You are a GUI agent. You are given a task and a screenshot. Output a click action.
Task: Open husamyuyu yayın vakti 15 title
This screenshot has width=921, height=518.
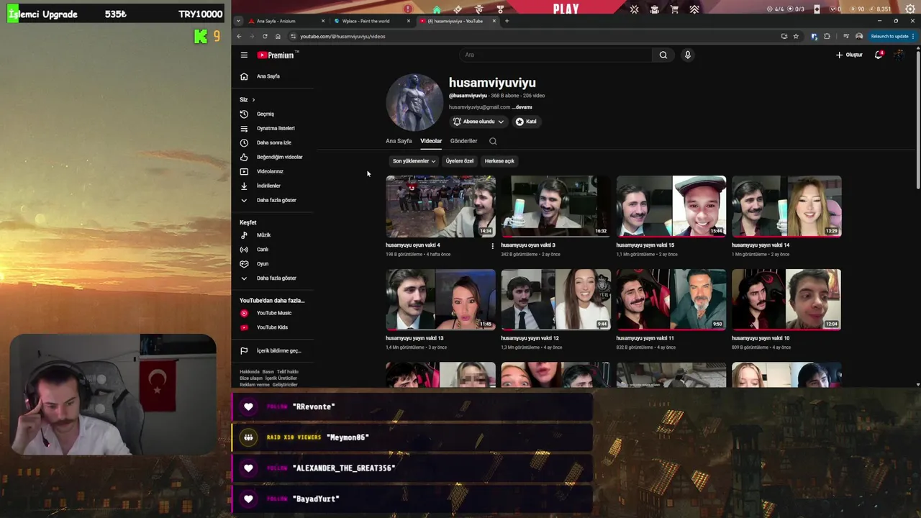[645, 245]
